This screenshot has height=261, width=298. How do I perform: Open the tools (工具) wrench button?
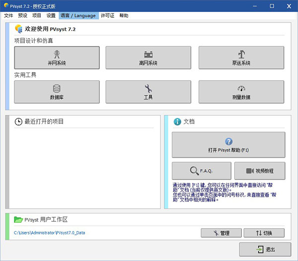click(x=149, y=91)
